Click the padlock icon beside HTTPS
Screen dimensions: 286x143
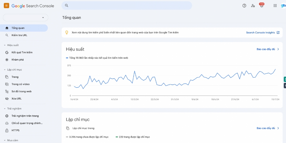[7, 130]
